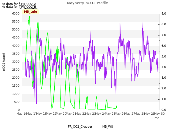Click the 5500 left axis tick label
Screen dimensions: 176x132
[x=16, y=21]
